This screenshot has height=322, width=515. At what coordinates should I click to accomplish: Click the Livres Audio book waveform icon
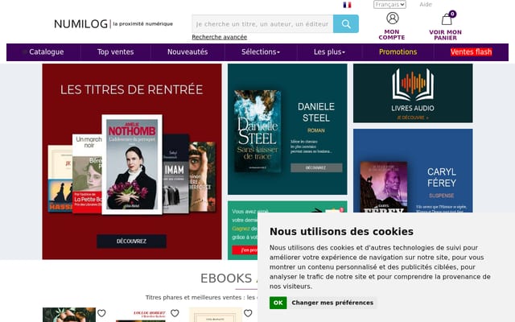coord(413,84)
